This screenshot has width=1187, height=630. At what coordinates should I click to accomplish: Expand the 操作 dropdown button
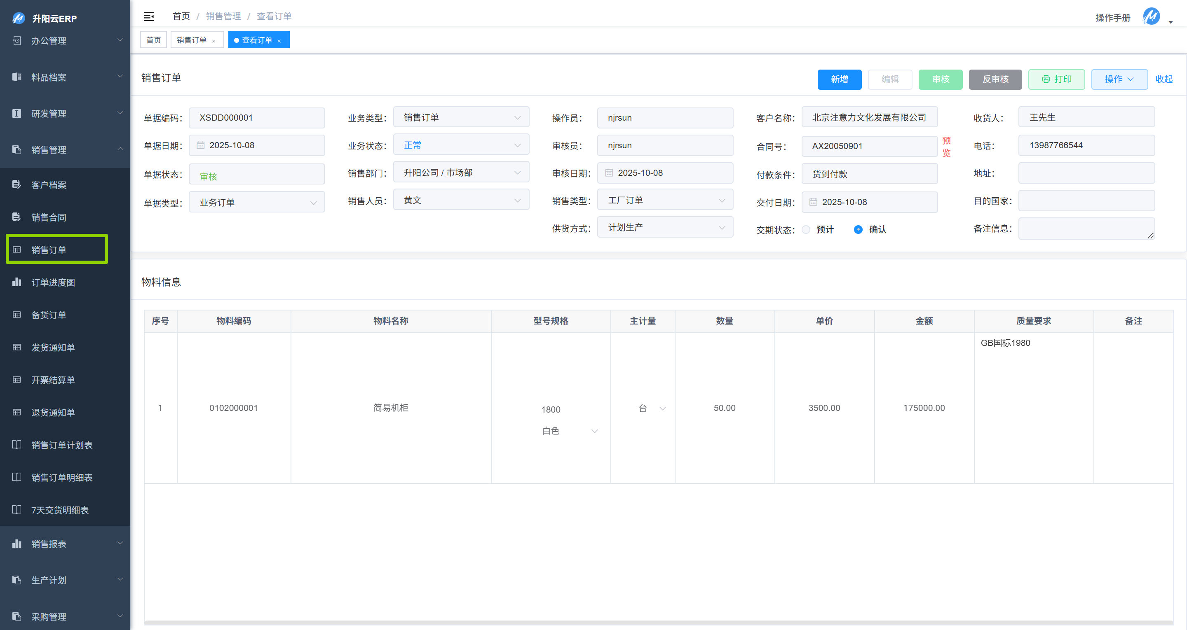[1119, 79]
